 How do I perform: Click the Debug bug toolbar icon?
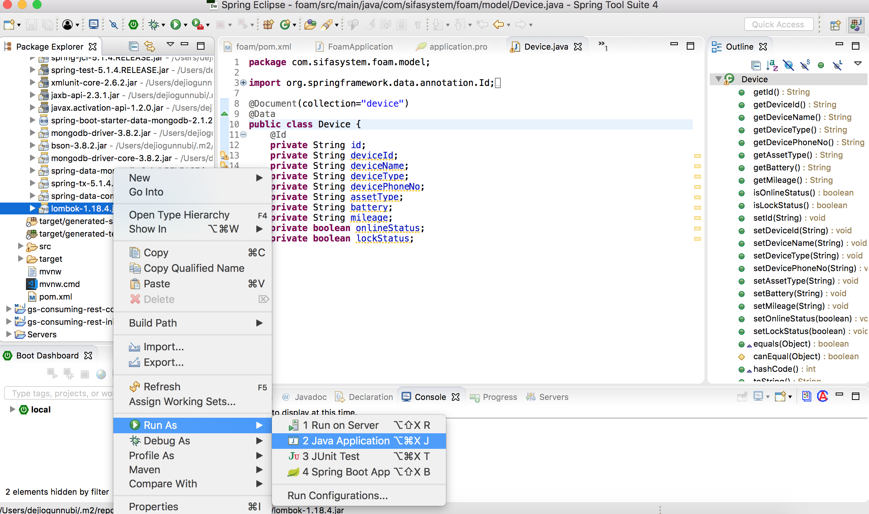click(x=153, y=24)
